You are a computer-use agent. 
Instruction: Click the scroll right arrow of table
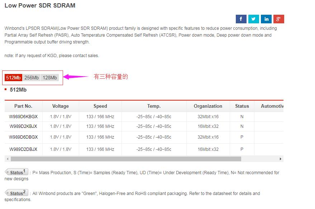pyautogui.click(x=281, y=159)
